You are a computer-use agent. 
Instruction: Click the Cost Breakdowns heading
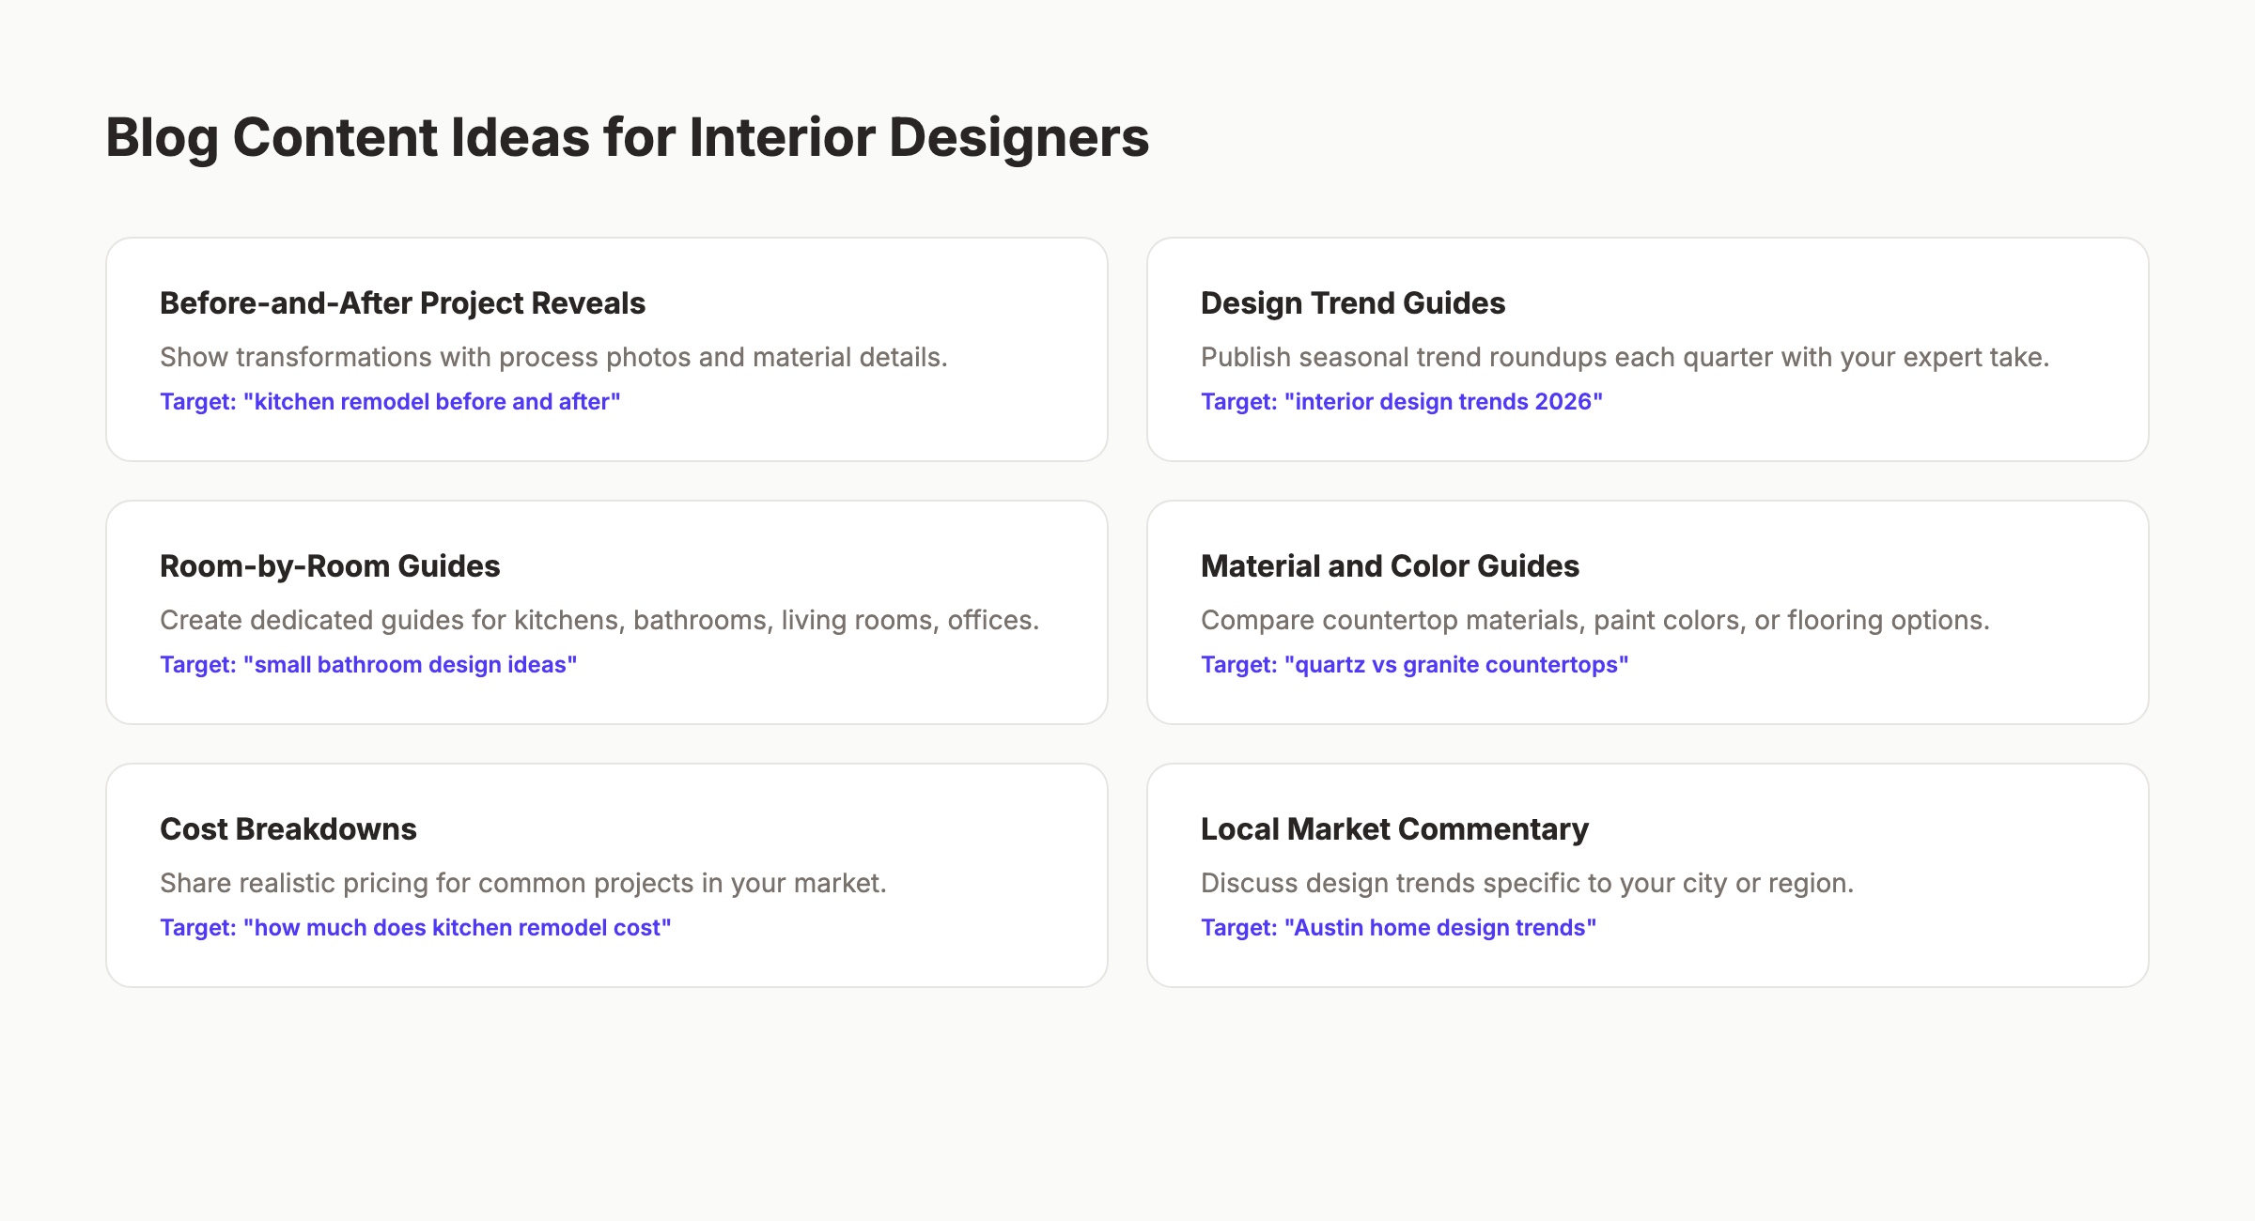[288, 828]
